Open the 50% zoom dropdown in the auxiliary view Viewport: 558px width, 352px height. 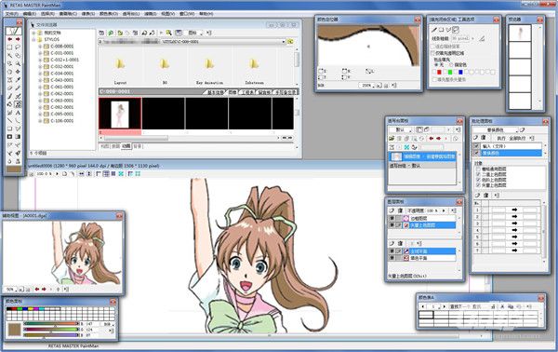[12, 290]
